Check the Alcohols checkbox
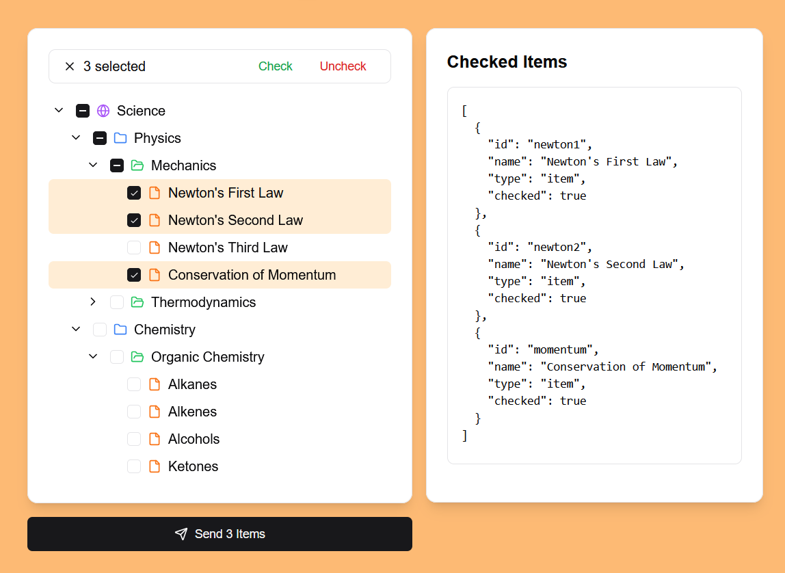785x573 pixels. pyautogui.click(x=133, y=439)
